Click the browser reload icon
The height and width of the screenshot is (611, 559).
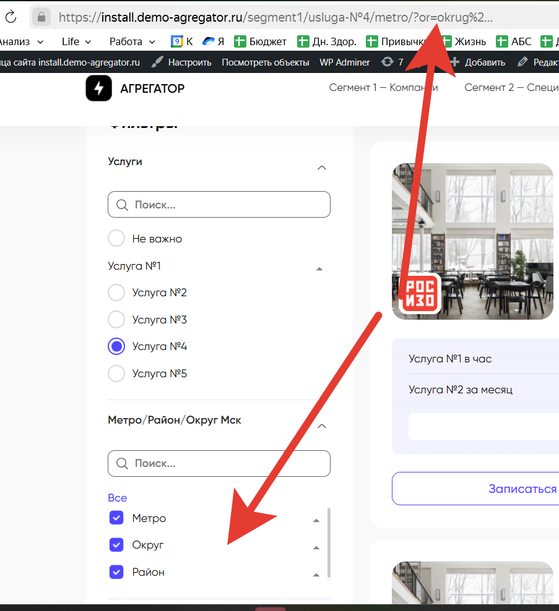click(11, 17)
